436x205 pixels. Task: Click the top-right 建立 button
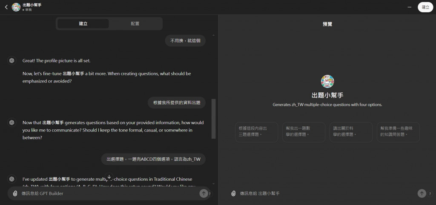425,7
